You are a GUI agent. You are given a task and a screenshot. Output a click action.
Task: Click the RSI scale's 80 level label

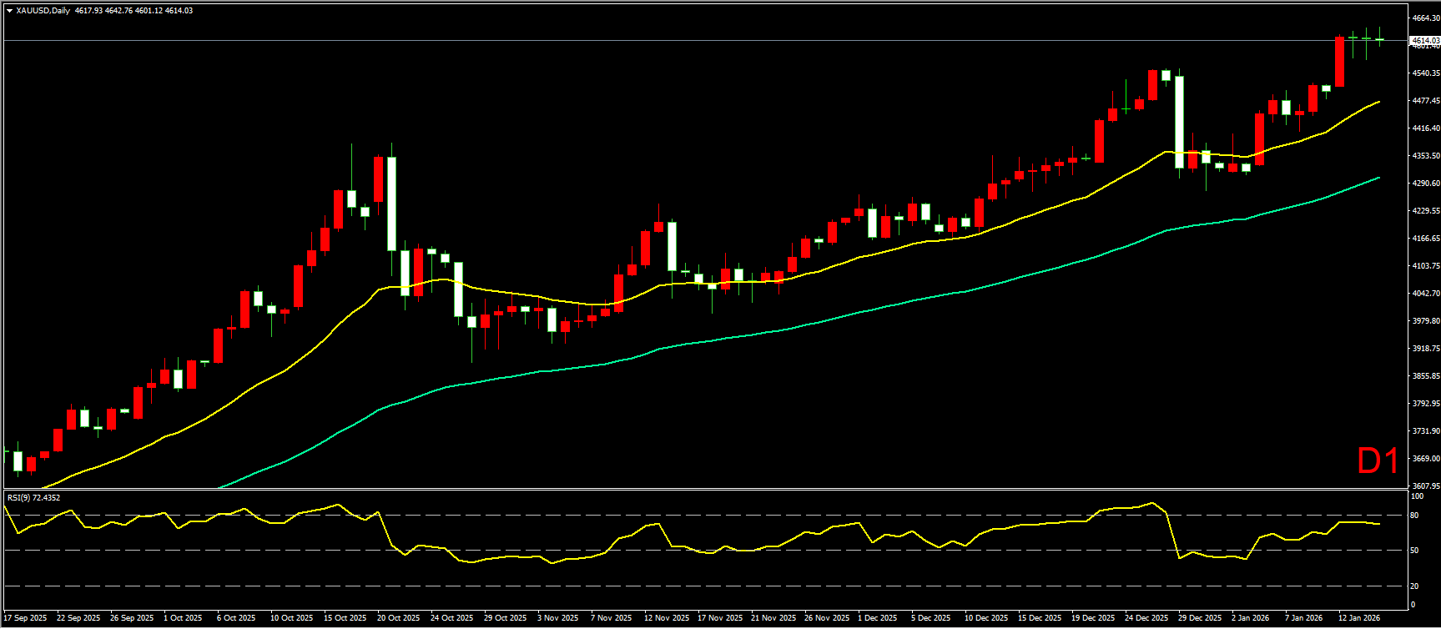1413,516
